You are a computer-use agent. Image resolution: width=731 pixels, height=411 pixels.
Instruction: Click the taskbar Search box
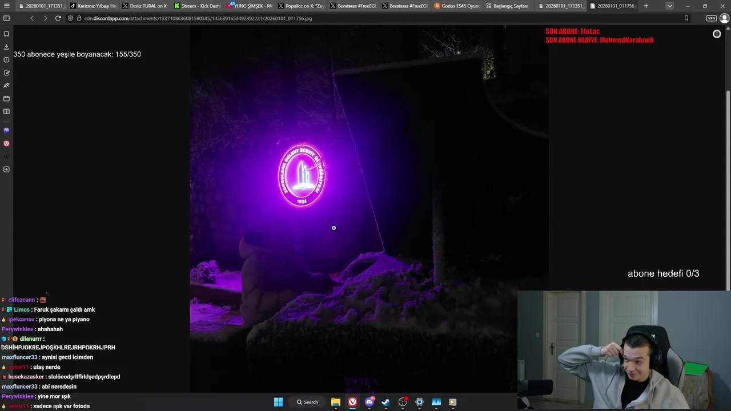[307, 402]
